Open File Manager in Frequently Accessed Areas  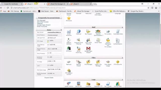41,20
